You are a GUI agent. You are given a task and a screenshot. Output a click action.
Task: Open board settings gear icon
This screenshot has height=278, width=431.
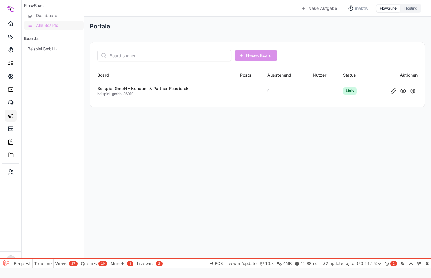[x=413, y=91]
